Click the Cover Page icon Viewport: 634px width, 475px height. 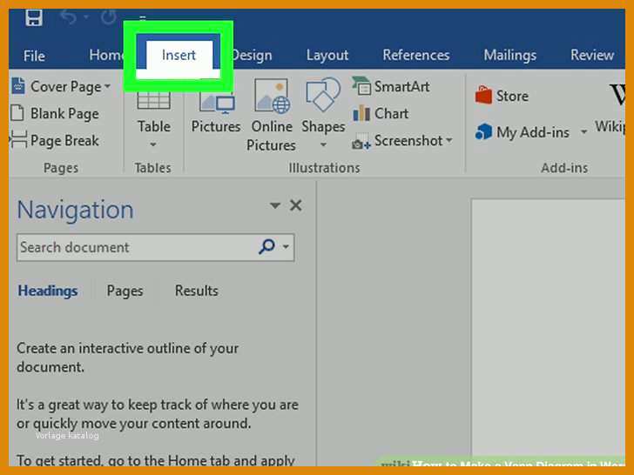[18, 86]
